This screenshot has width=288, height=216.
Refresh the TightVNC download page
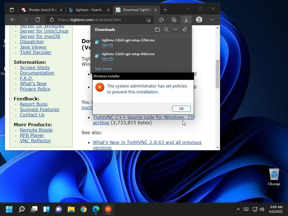[x=38, y=20]
